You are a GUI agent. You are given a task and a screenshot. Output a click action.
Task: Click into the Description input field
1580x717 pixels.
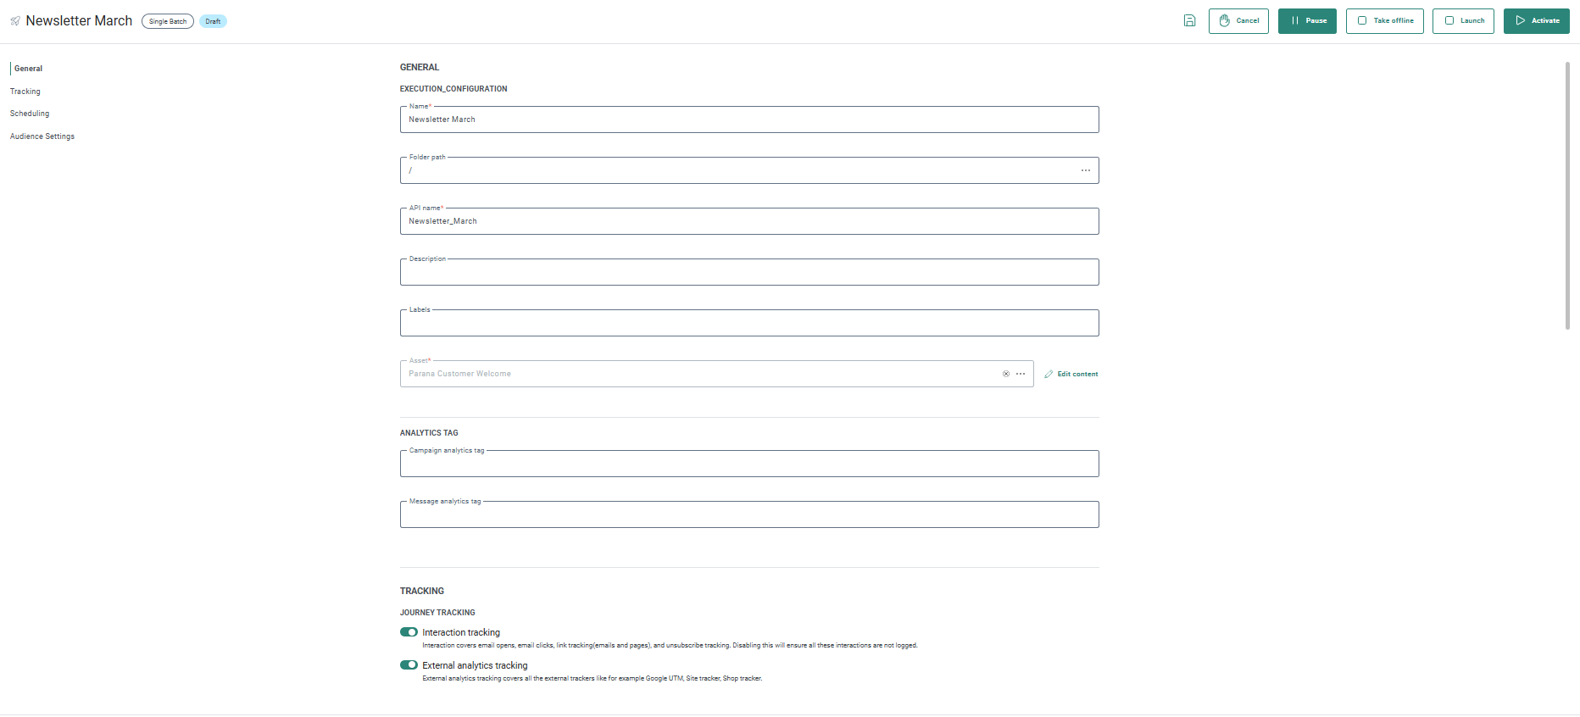(749, 272)
